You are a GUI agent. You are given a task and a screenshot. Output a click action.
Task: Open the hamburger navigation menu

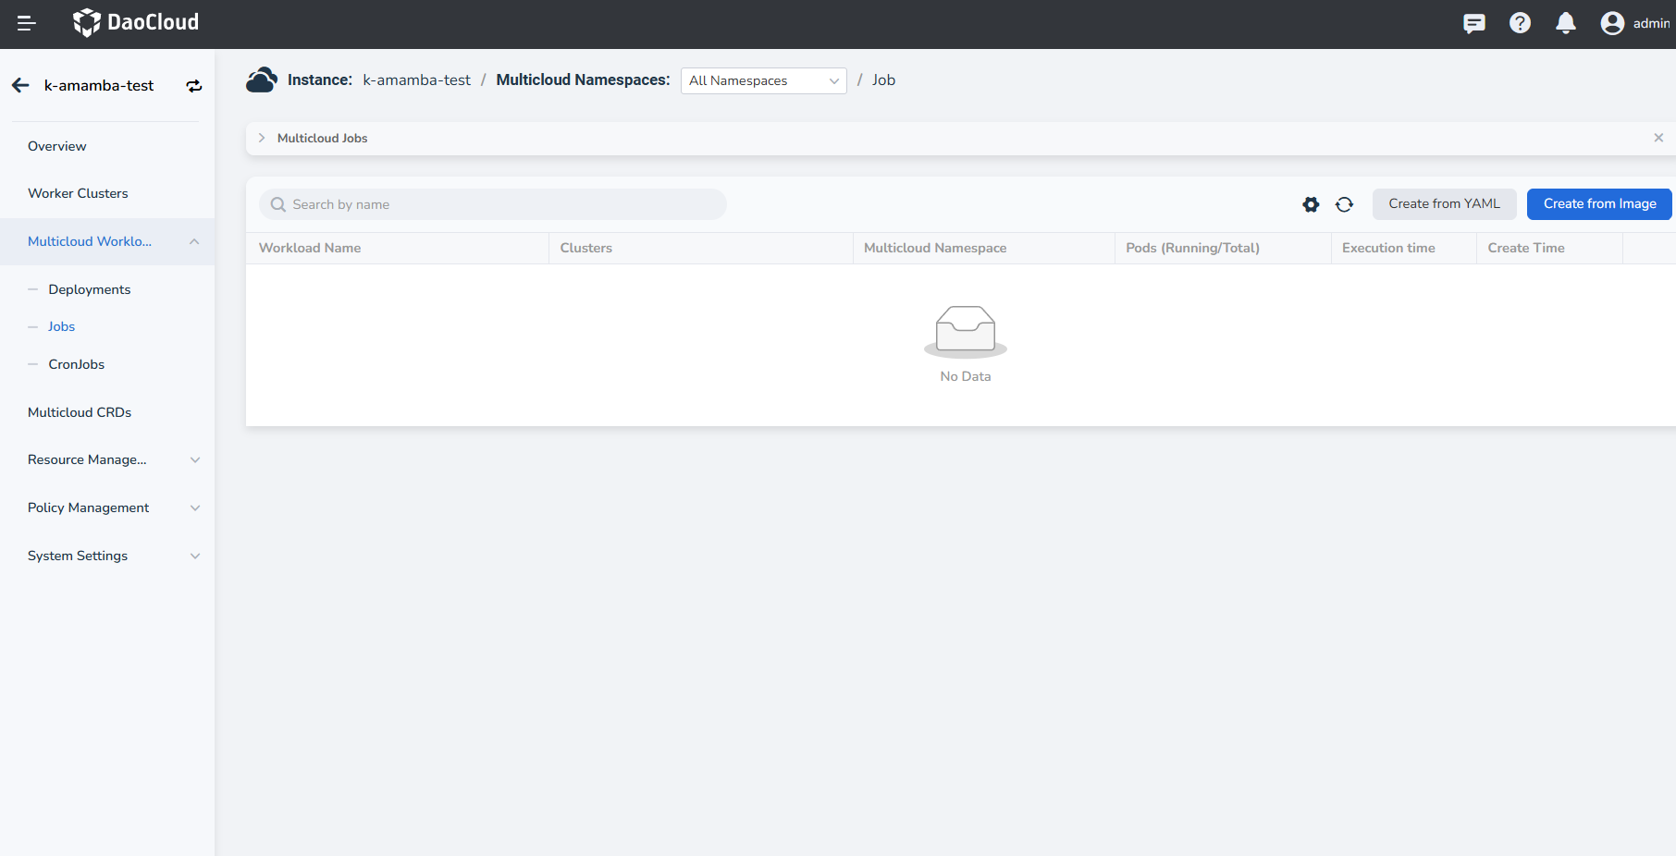(x=27, y=23)
